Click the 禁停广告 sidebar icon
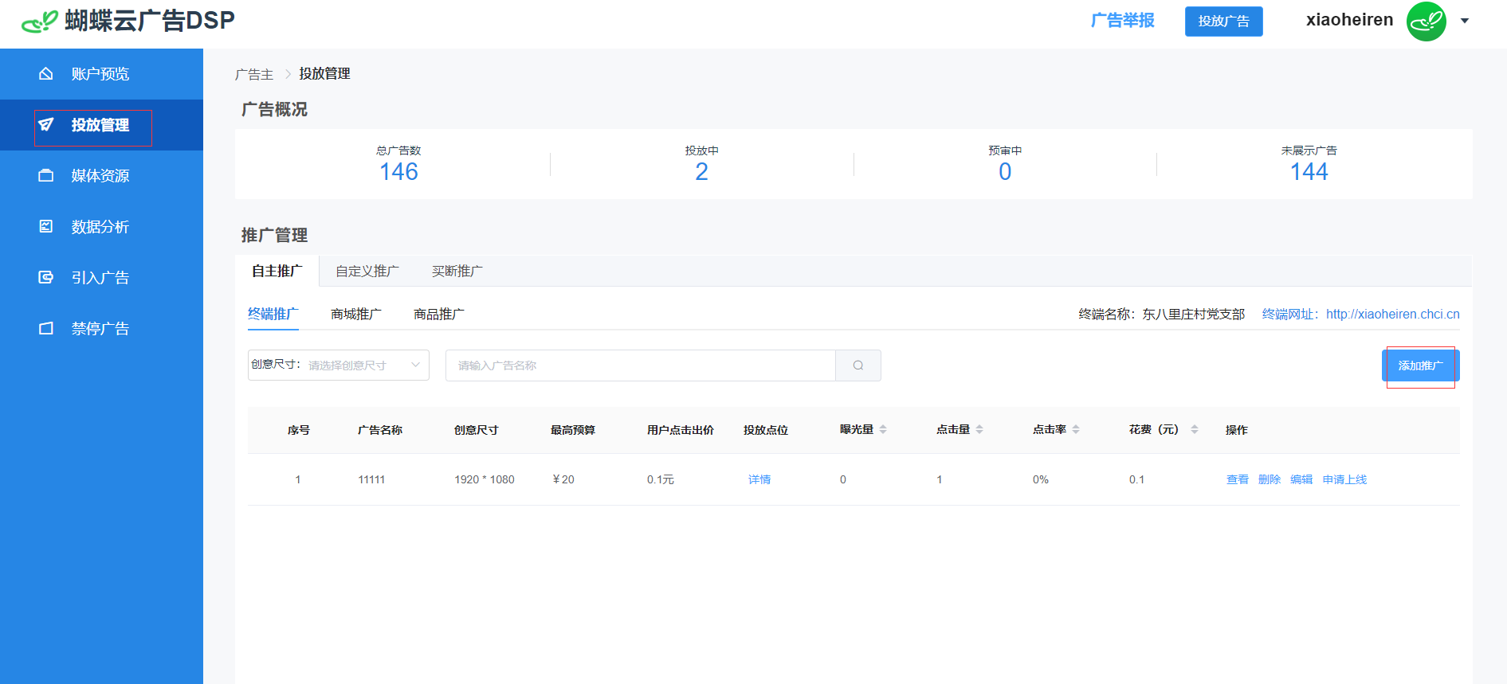 (x=46, y=329)
